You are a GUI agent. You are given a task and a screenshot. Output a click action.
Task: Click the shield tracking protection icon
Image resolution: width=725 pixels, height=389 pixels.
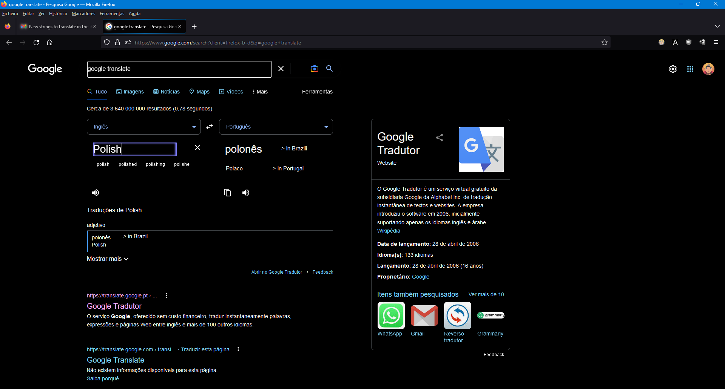(x=107, y=43)
